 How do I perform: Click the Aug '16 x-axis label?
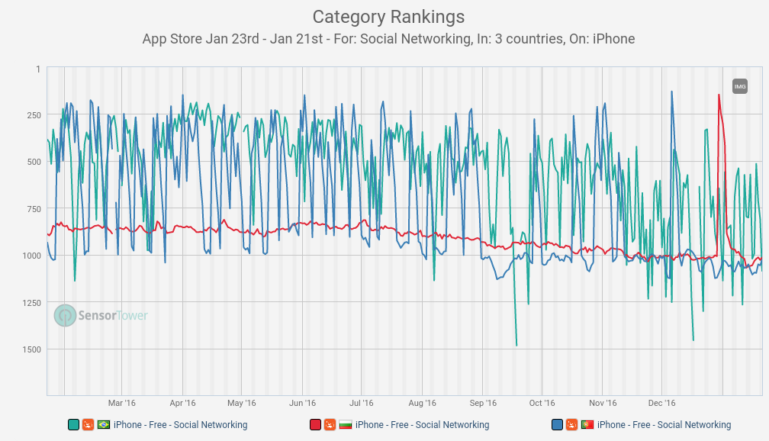[422, 403]
